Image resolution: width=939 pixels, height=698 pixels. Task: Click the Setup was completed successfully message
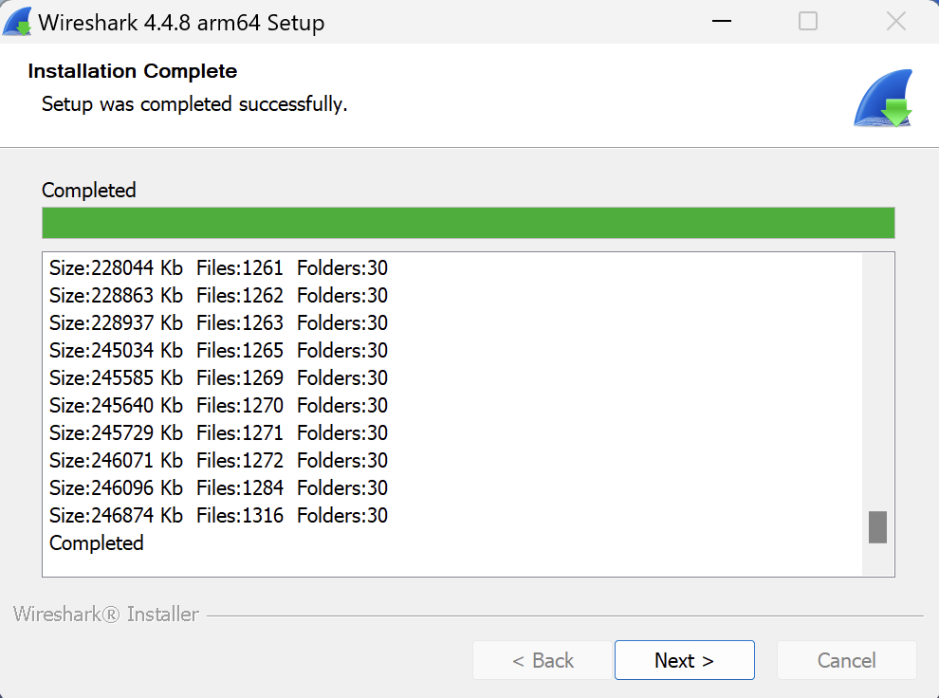click(193, 104)
